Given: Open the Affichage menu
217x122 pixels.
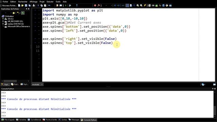Looking at the screenshot, I should click(34, 2).
